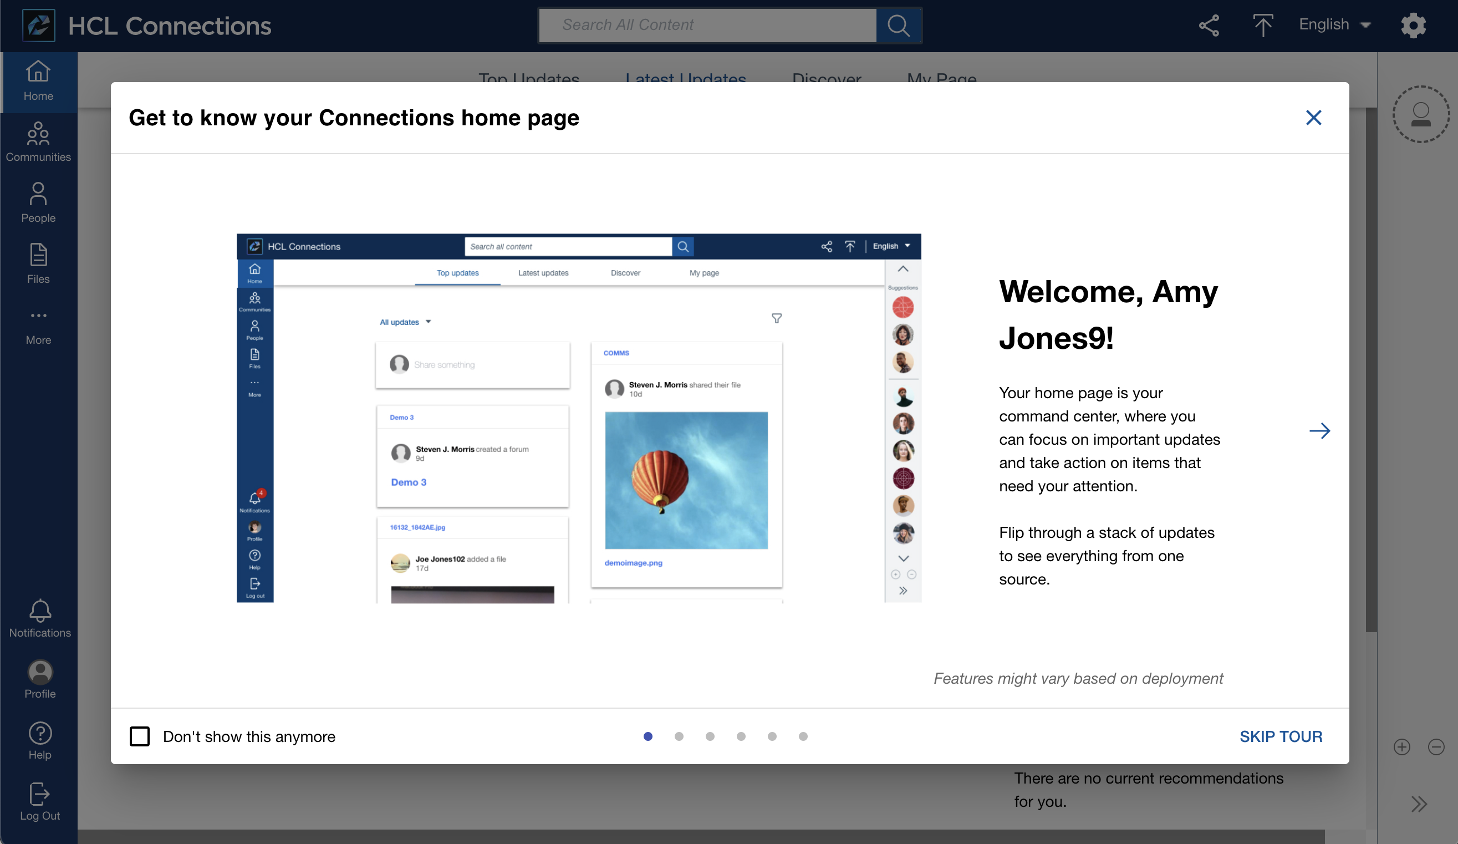Check the Don't show this anymore checkbox

[x=140, y=736]
